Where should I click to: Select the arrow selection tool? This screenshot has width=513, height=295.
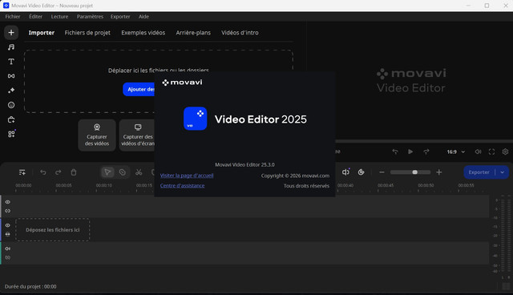pyautogui.click(x=107, y=172)
